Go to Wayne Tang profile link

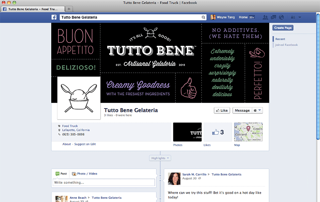coord(226,17)
